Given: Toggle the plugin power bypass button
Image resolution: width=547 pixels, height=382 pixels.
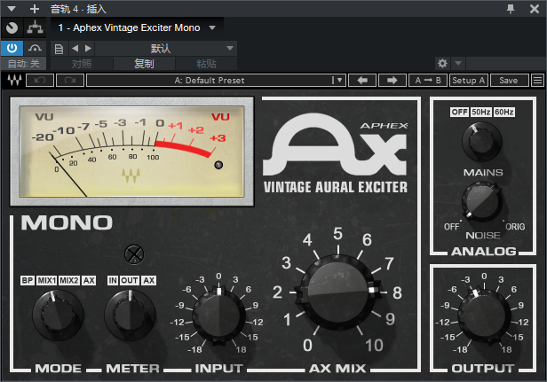Looking at the screenshot, I should click(12, 48).
